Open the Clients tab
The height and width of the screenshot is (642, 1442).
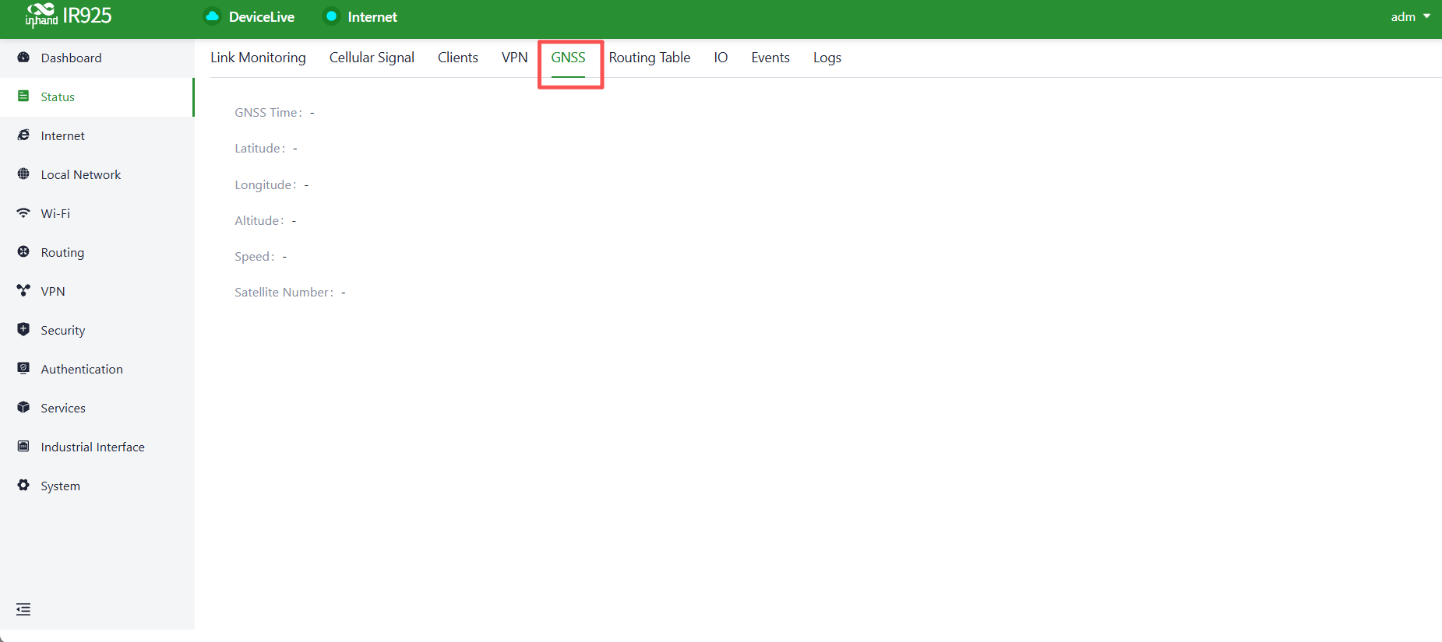[x=458, y=58]
